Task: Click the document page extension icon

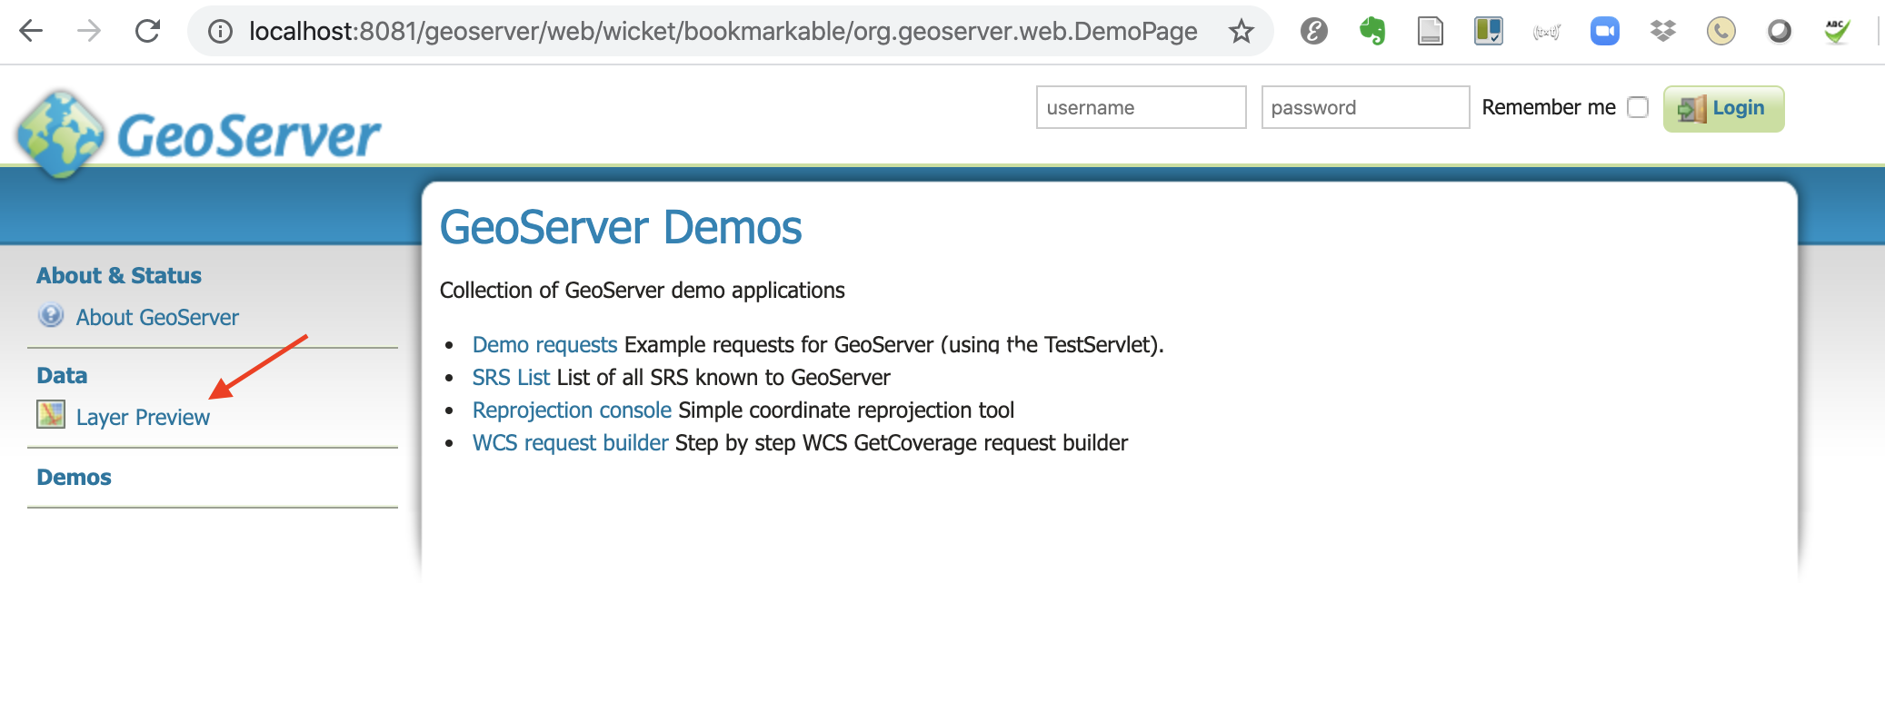Action: tap(1431, 32)
